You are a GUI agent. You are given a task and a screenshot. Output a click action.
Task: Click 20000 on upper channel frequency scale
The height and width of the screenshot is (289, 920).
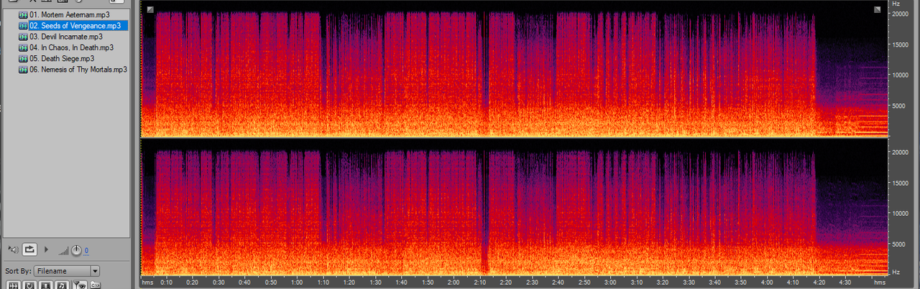pyautogui.click(x=901, y=14)
